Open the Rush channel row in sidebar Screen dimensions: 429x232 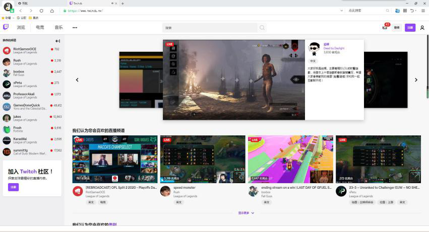[x=32, y=62]
